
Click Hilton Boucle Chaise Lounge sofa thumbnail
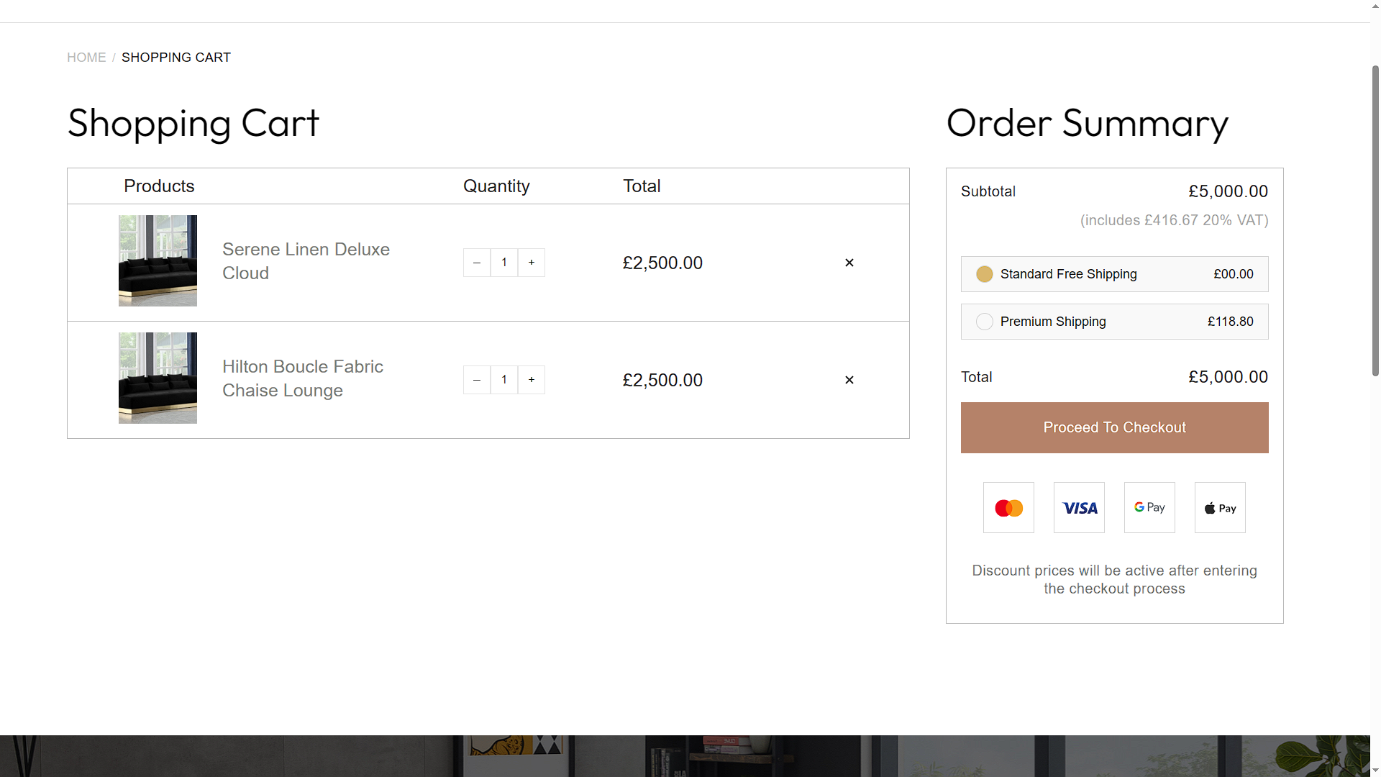point(158,378)
